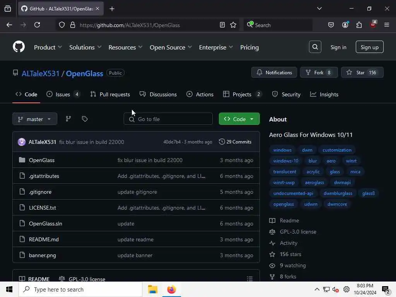
Task: Open the branches icon next to master
Action: [x=68, y=119]
